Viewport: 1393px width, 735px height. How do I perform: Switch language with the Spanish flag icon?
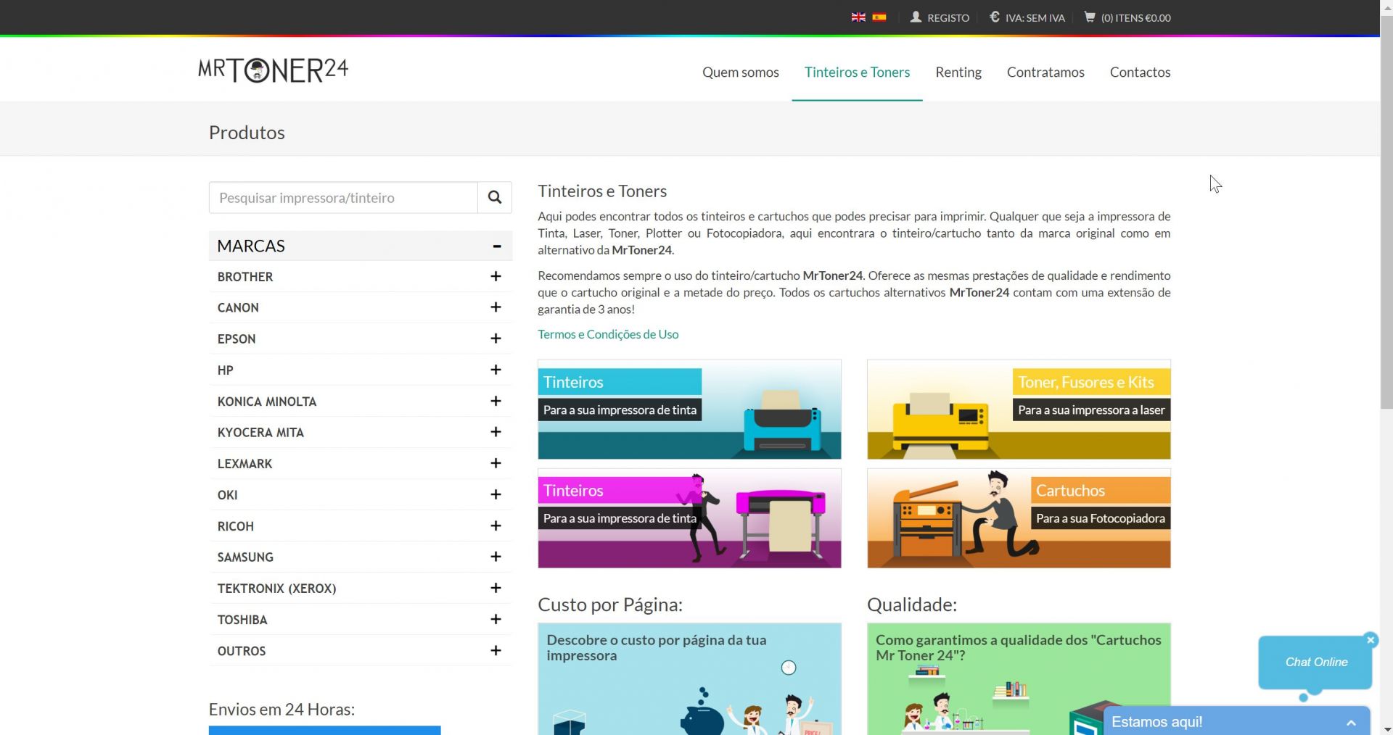pos(879,17)
